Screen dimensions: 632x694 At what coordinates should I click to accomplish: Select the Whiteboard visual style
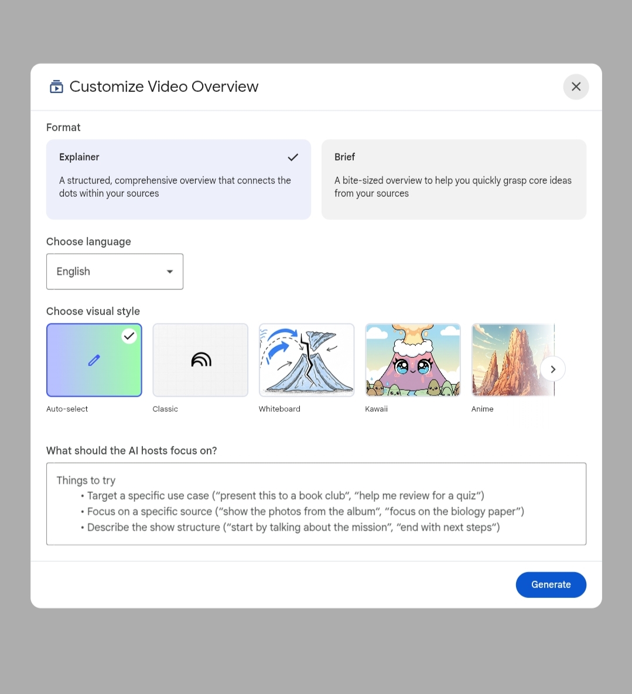pos(306,360)
